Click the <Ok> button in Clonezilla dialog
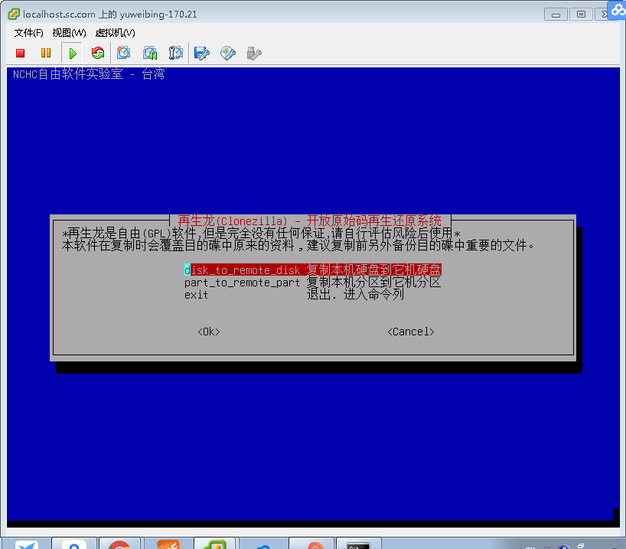Screen dimensions: 626x549 click(x=209, y=332)
